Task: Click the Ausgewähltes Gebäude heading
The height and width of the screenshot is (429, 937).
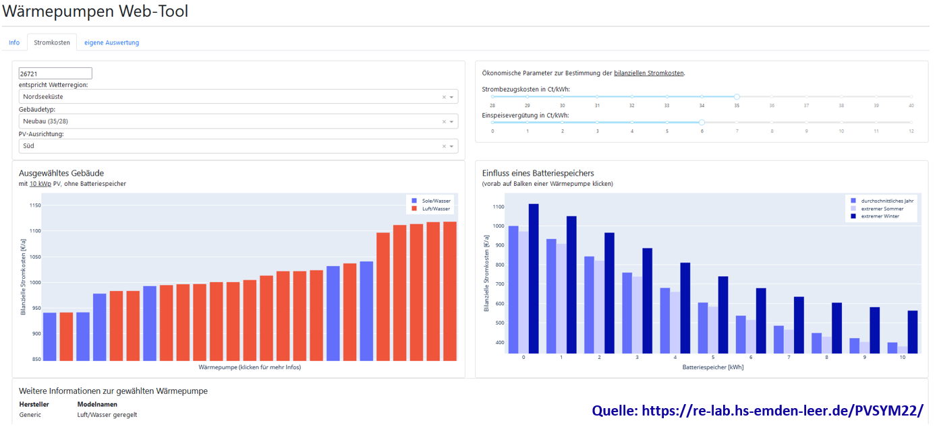Action: pyautogui.click(x=61, y=173)
